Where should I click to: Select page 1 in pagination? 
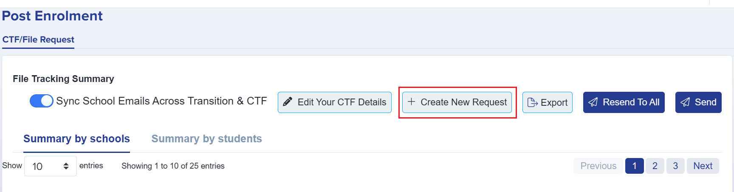tap(634, 166)
